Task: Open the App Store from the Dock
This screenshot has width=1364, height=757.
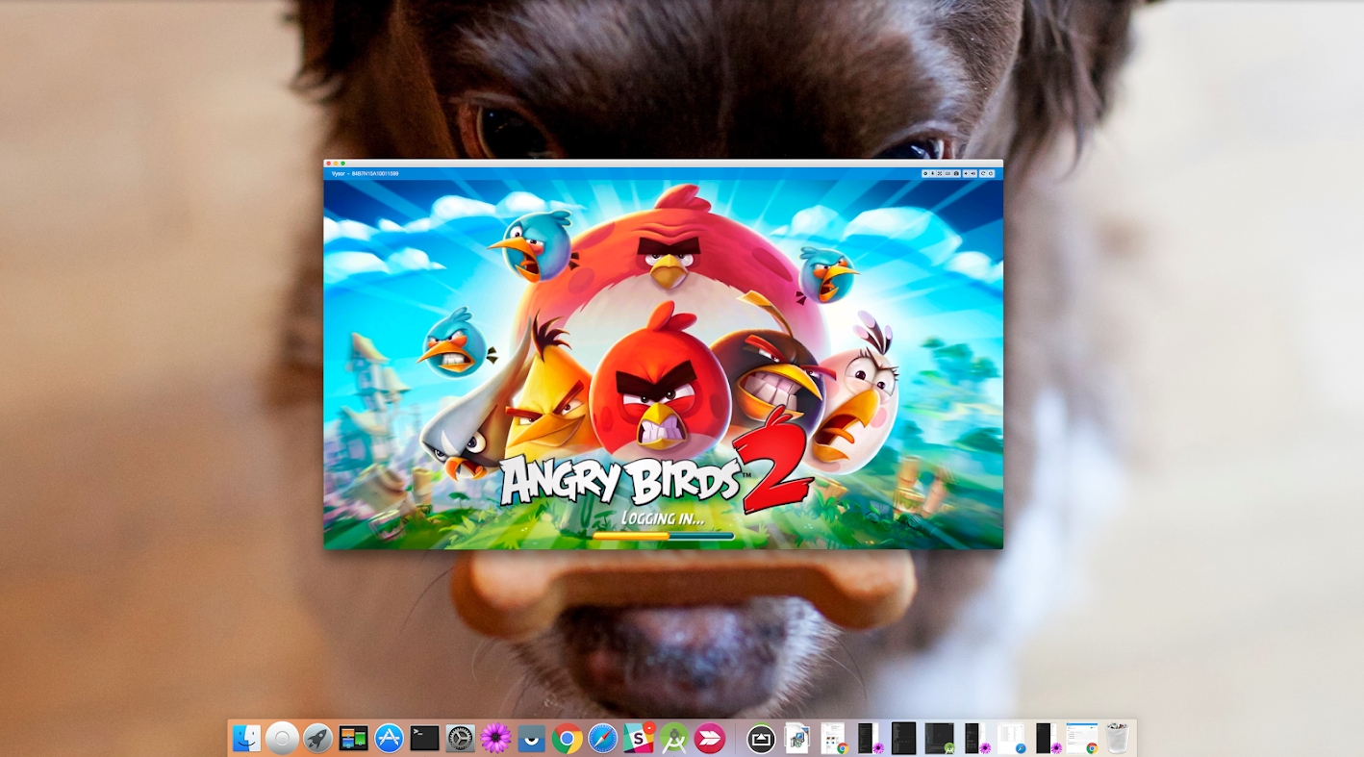Action: [389, 739]
